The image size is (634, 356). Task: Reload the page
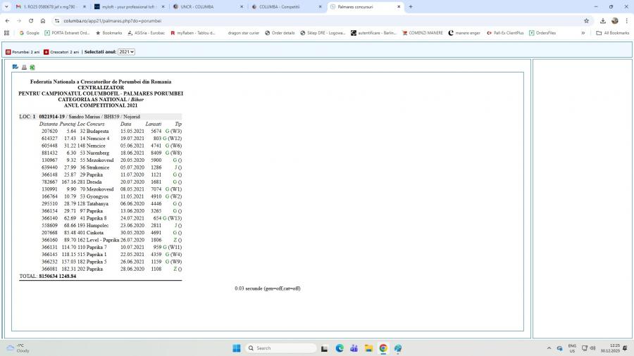30,21
